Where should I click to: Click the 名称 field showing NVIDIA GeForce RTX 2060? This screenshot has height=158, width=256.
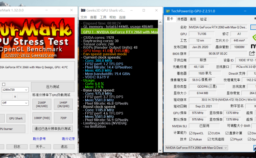click(x=218, y=27)
